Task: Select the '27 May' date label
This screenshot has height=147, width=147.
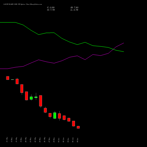Action: point(49,140)
